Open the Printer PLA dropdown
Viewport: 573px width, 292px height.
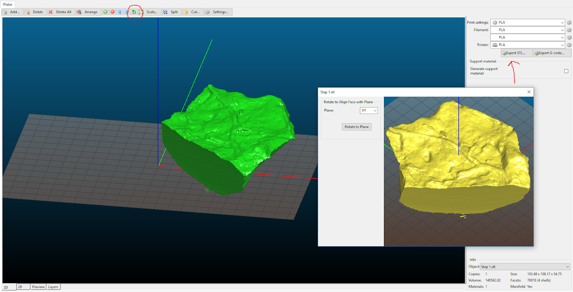[528, 45]
